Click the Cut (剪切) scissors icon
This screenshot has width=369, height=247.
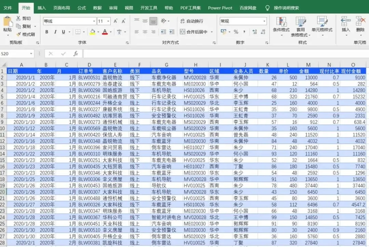click(x=18, y=18)
